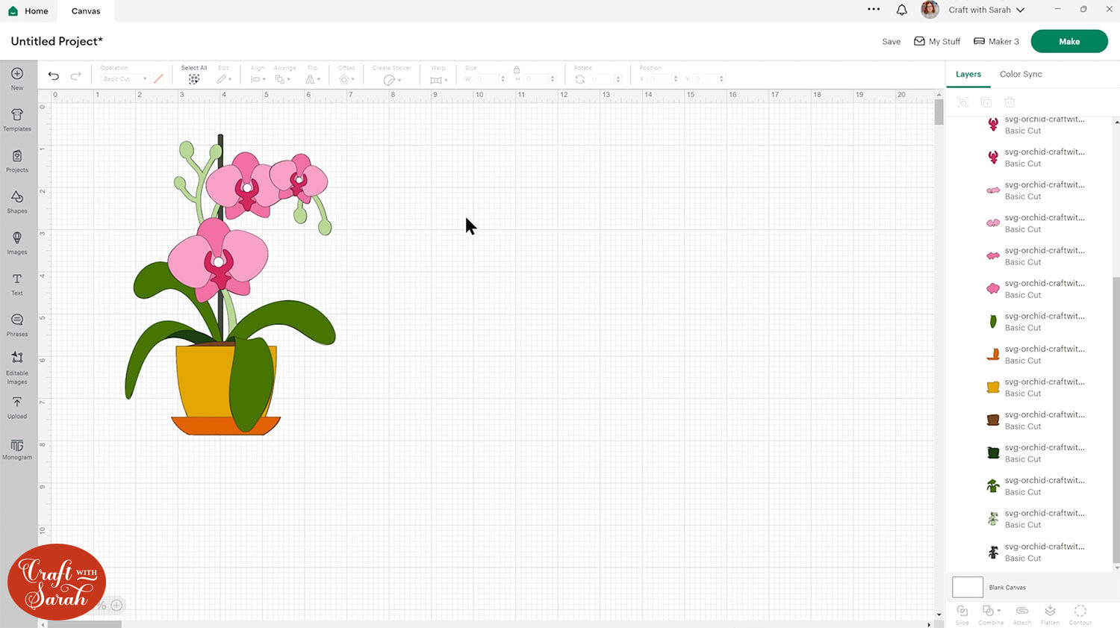The height and width of the screenshot is (628, 1120).
Task: Open the Shapes tool in sidebar
Action: [x=17, y=202]
